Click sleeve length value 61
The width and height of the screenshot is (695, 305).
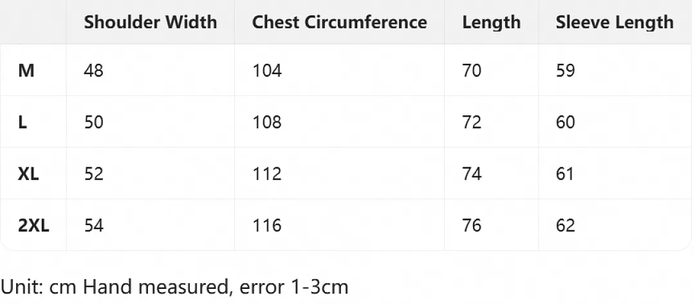565,173
